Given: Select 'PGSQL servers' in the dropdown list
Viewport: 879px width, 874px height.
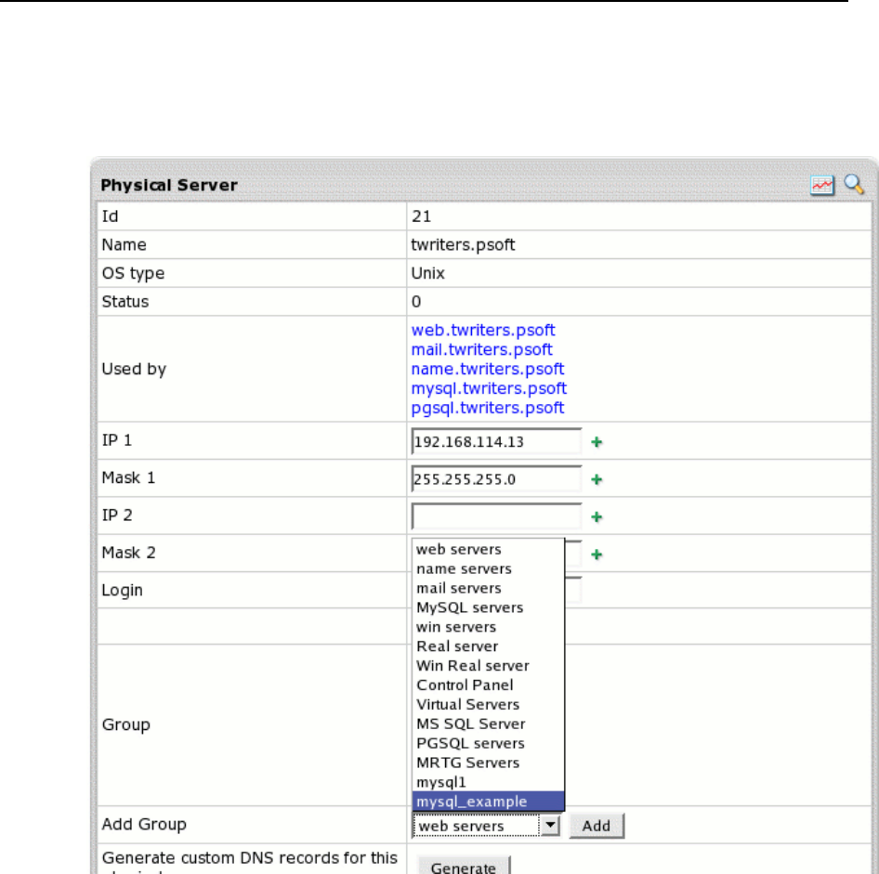Looking at the screenshot, I should point(488,743).
